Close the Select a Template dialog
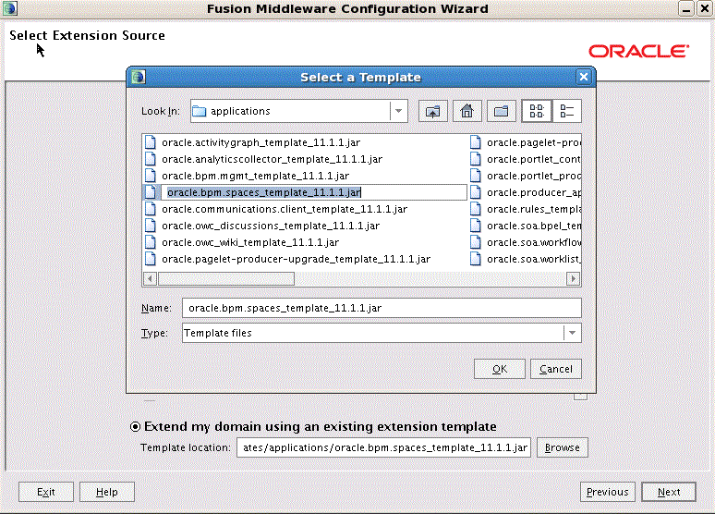The height and width of the screenshot is (514, 715). [x=584, y=77]
